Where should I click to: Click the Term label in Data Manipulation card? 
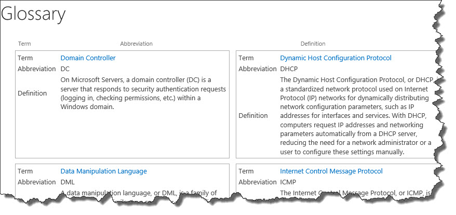pyautogui.click(x=25, y=171)
